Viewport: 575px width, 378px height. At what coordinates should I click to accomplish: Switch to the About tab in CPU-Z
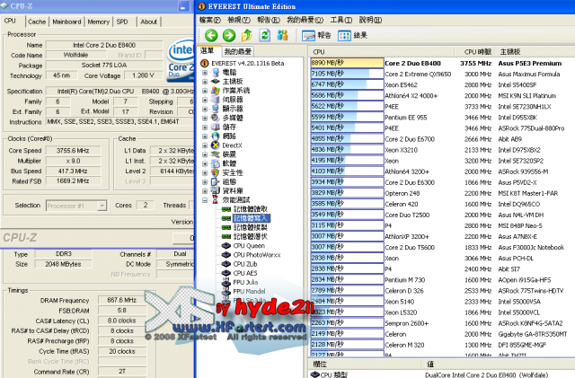click(148, 22)
